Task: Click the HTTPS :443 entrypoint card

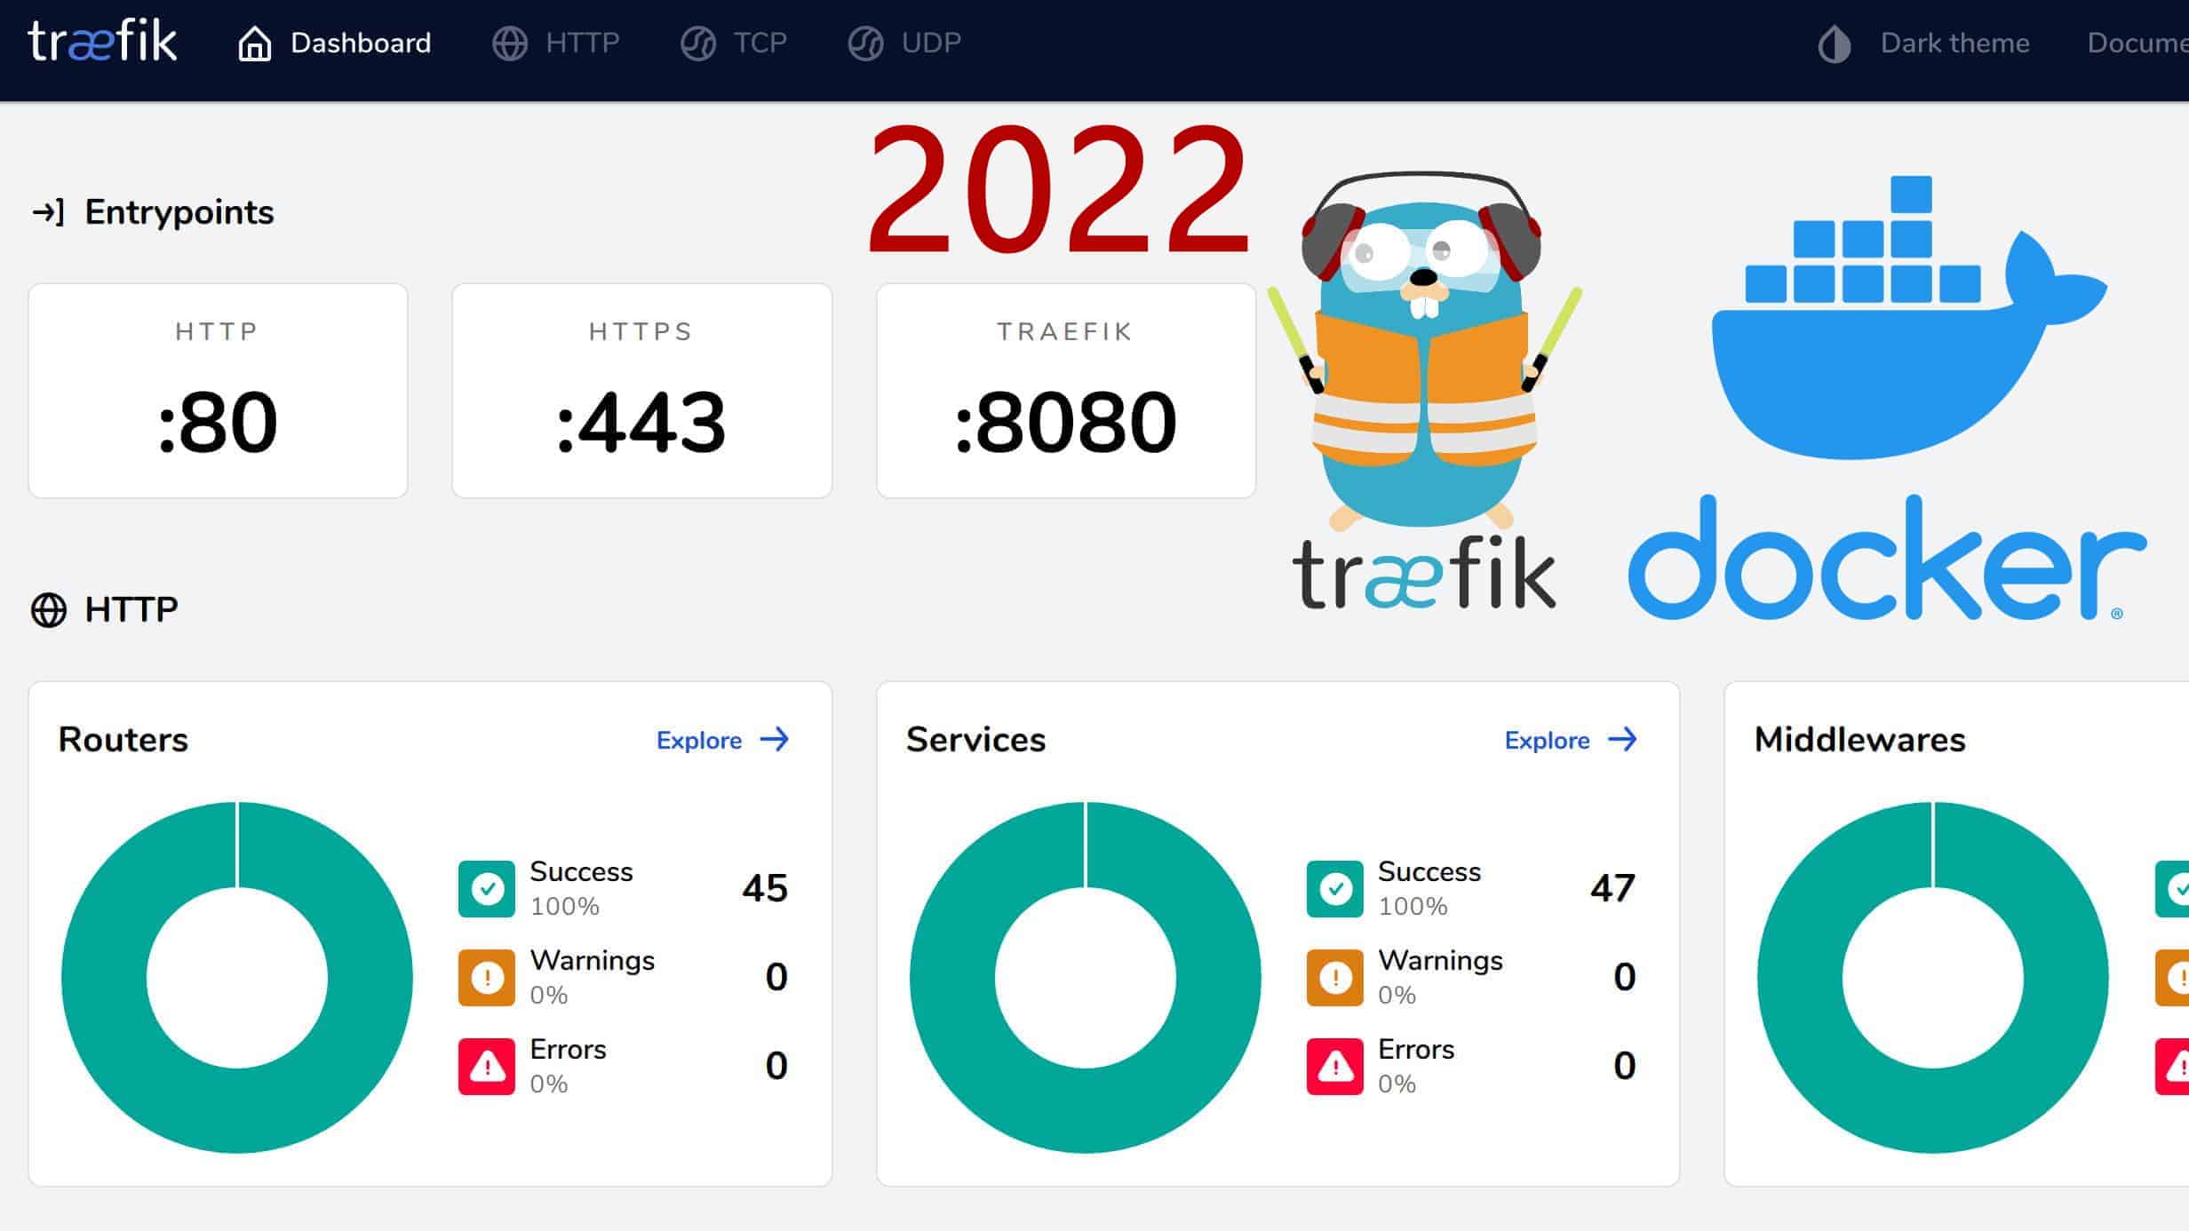Action: (x=641, y=391)
